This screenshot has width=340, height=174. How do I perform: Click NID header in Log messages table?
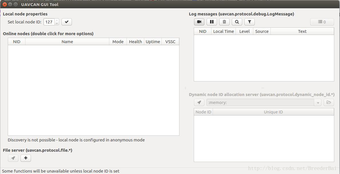tap(203, 31)
